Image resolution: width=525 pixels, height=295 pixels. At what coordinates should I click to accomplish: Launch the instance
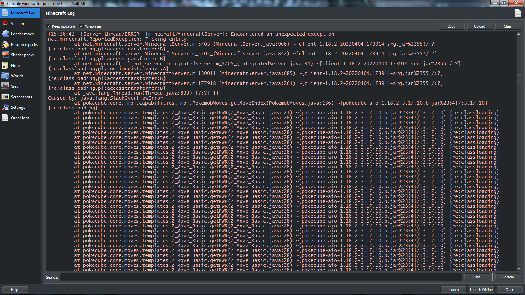tap(453, 290)
